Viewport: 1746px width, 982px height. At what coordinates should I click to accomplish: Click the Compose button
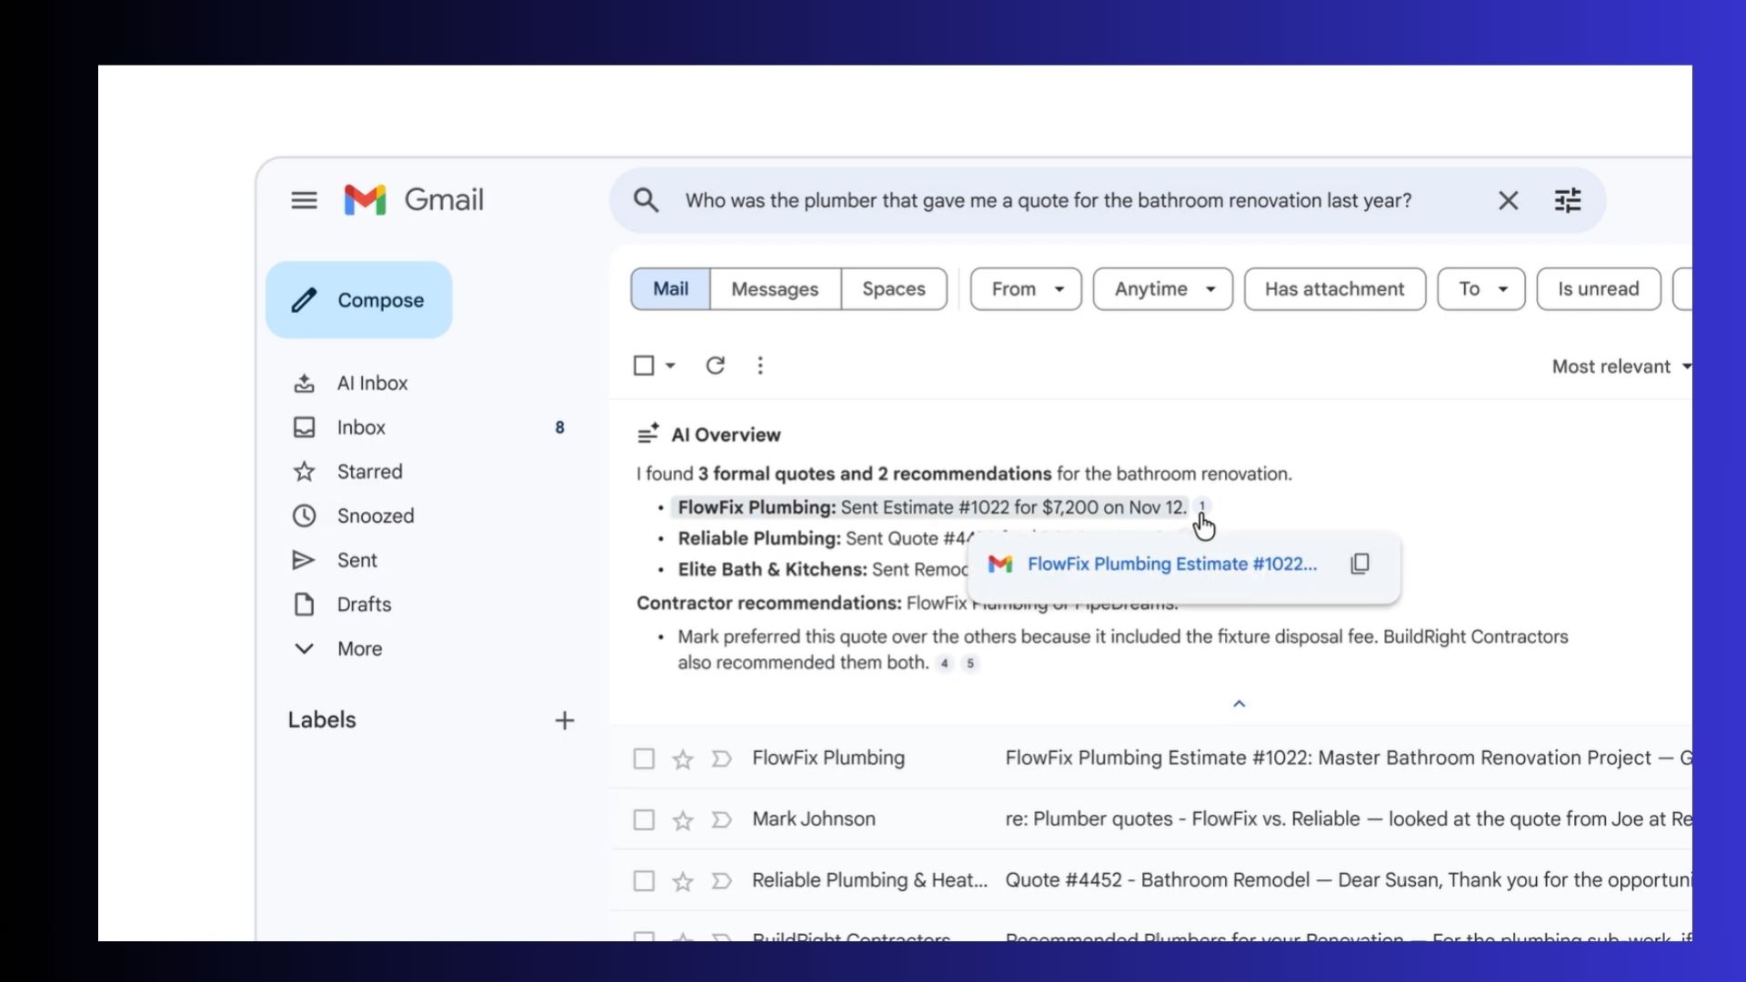[x=359, y=300]
